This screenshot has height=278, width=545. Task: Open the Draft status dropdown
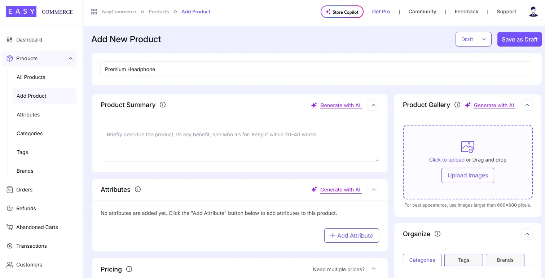[474, 39]
